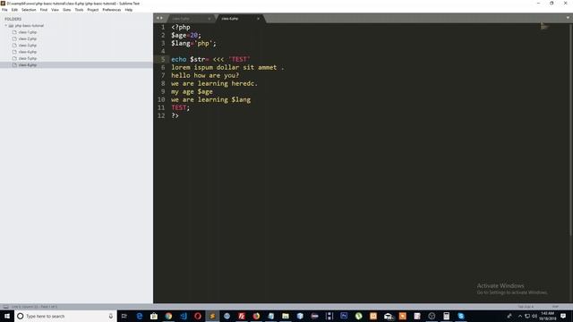Screen dimensions: 573x322
Task: Collapse the php-basic-tutorial folder arrow
Action: coord(6,26)
